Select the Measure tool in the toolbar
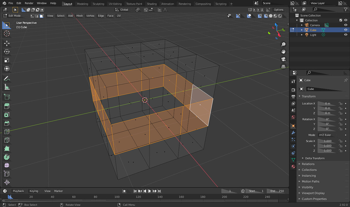Screen dimensions: 350x207 pos(7,87)
